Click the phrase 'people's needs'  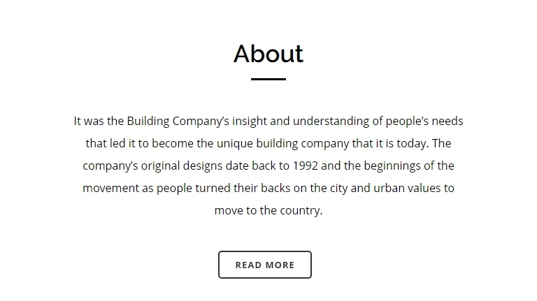tap(424, 121)
